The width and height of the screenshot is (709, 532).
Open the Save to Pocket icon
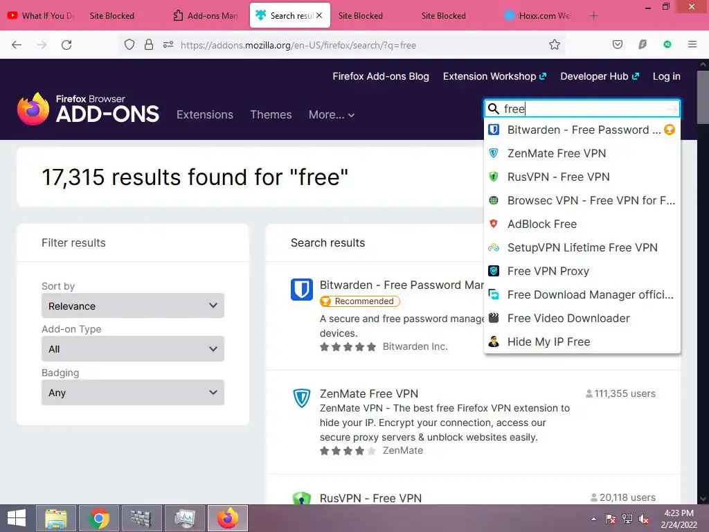click(x=617, y=44)
